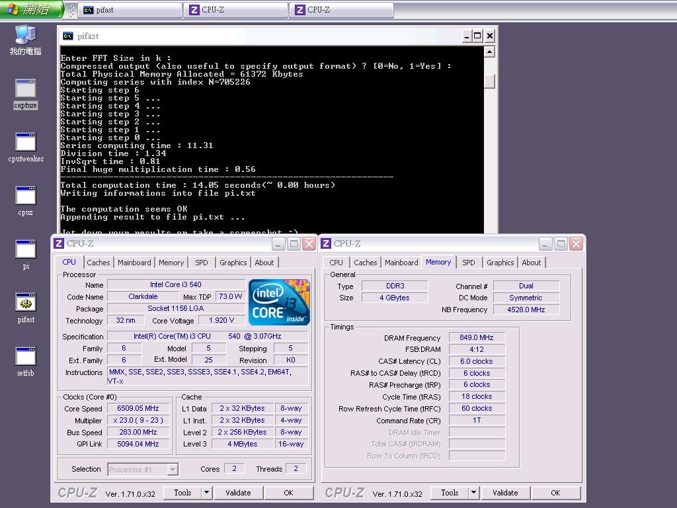This screenshot has height=508, width=677.
Task: Click the Memory Type value DDR3
Action: (x=395, y=286)
